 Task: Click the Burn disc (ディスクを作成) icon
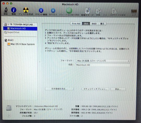26,10
